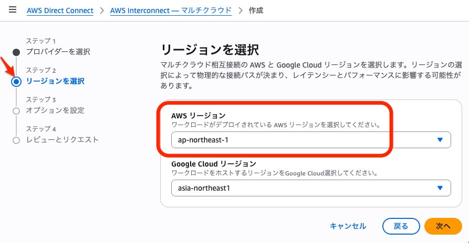Go to AWS Direct Connect breadcrumb
The width and height of the screenshot is (469, 243).
[60, 10]
